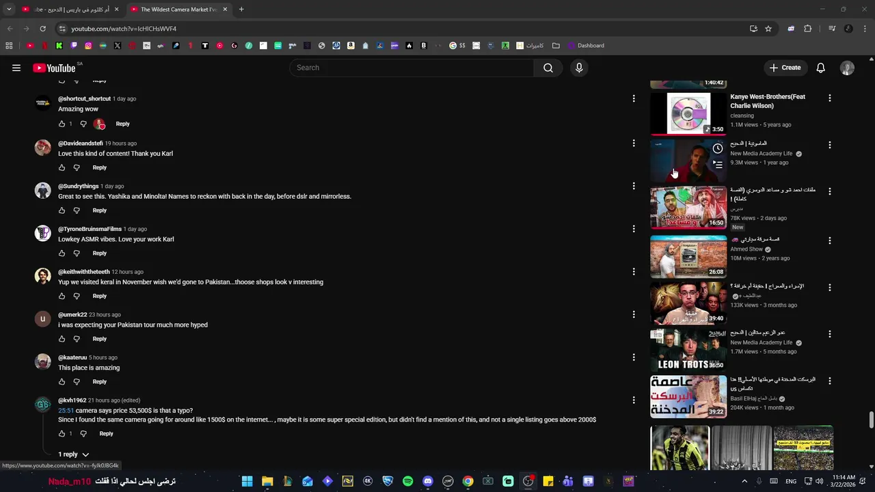Open the notifications bell
Screen dimensions: 875x492
coord(820,68)
